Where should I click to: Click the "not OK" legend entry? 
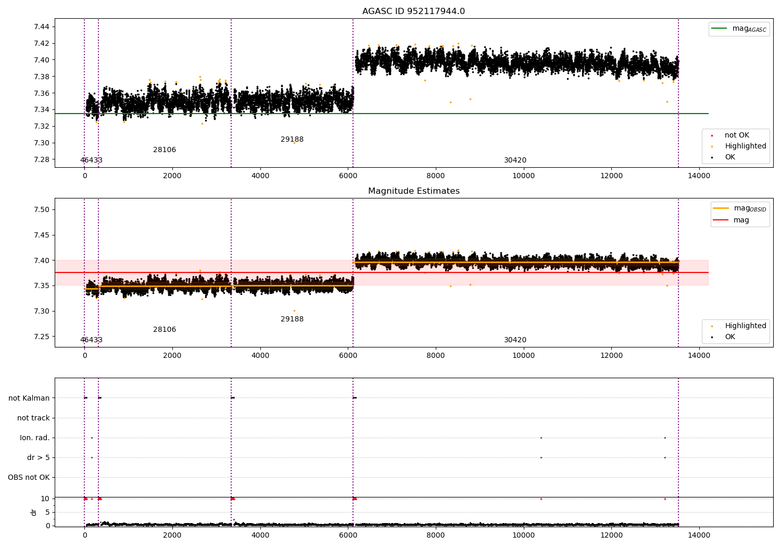pos(736,135)
